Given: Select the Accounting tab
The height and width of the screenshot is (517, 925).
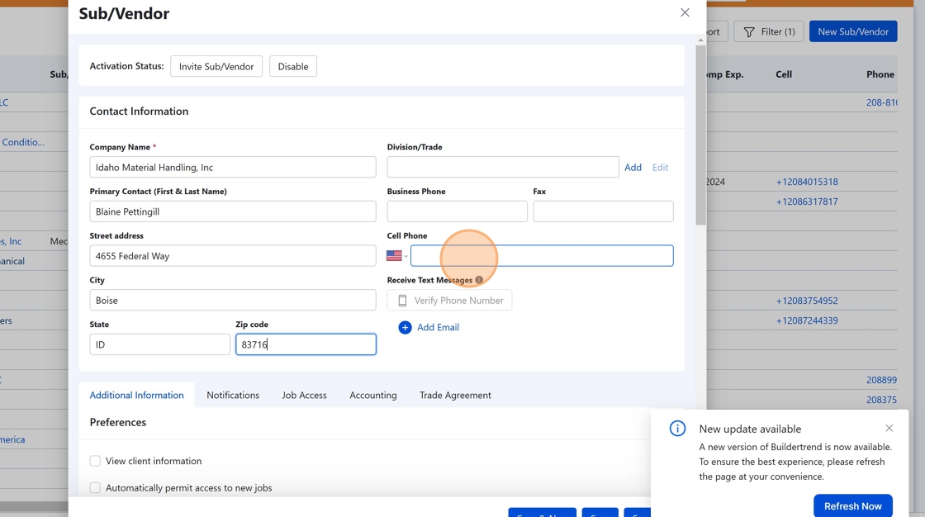Looking at the screenshot, I should click(372, 395).
